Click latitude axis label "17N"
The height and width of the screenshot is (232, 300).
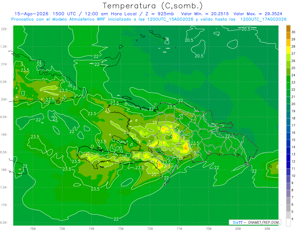click(4, 205)
